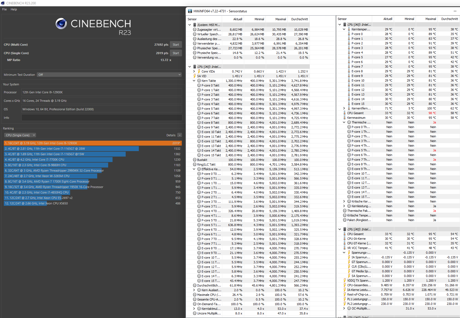Click the icon beside Kritische Tempe...
Screen dimensions: 460x318
tap(345, 215)
